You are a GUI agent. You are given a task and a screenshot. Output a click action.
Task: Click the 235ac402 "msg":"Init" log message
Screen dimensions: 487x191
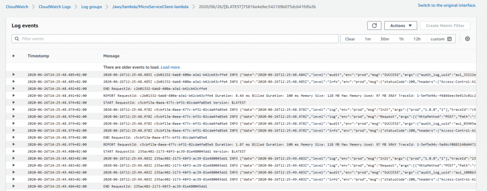click(290, 158)
